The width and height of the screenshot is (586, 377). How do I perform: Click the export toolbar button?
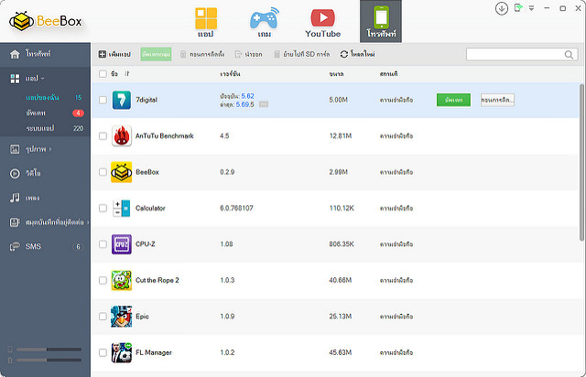[248, 54]
